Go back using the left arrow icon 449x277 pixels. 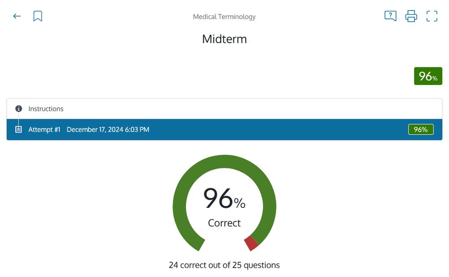coord(17,16)
